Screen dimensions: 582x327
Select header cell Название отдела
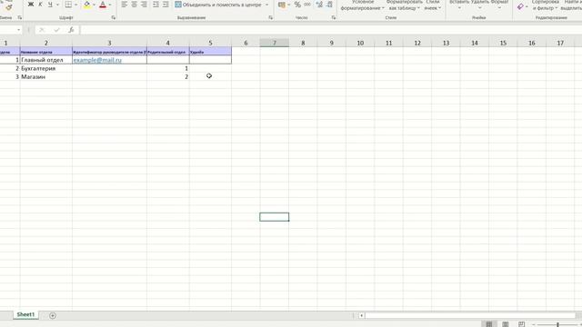click(x=46, y=52)
